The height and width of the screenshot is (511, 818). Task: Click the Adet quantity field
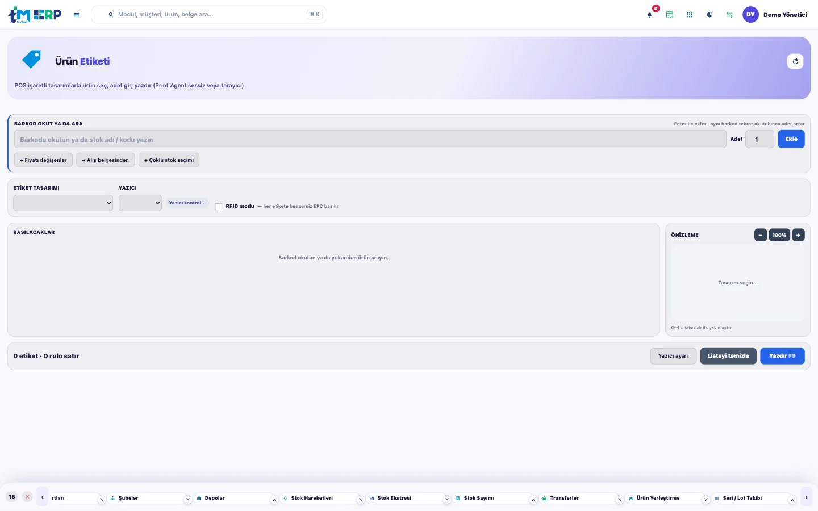[760, 140]
